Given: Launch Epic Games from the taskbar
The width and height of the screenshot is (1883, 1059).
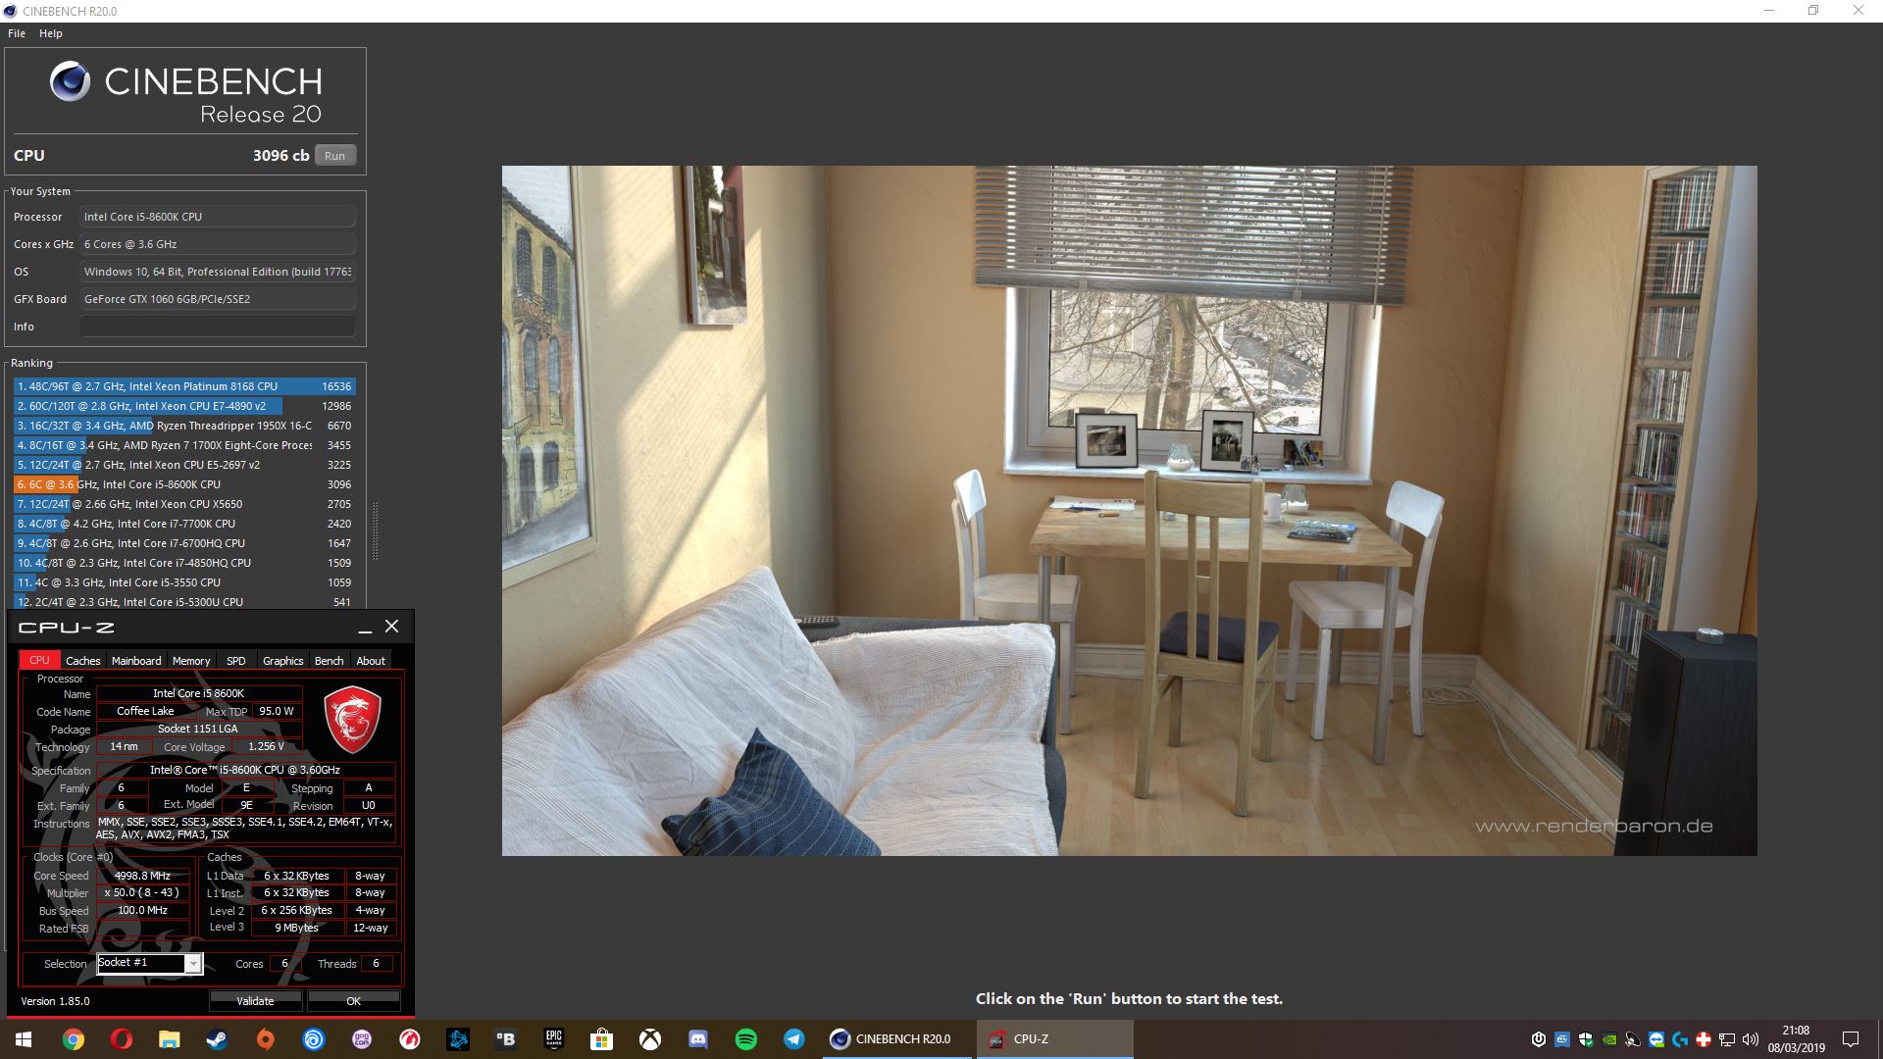Looking at the screenshot, I should (554, 1039).
